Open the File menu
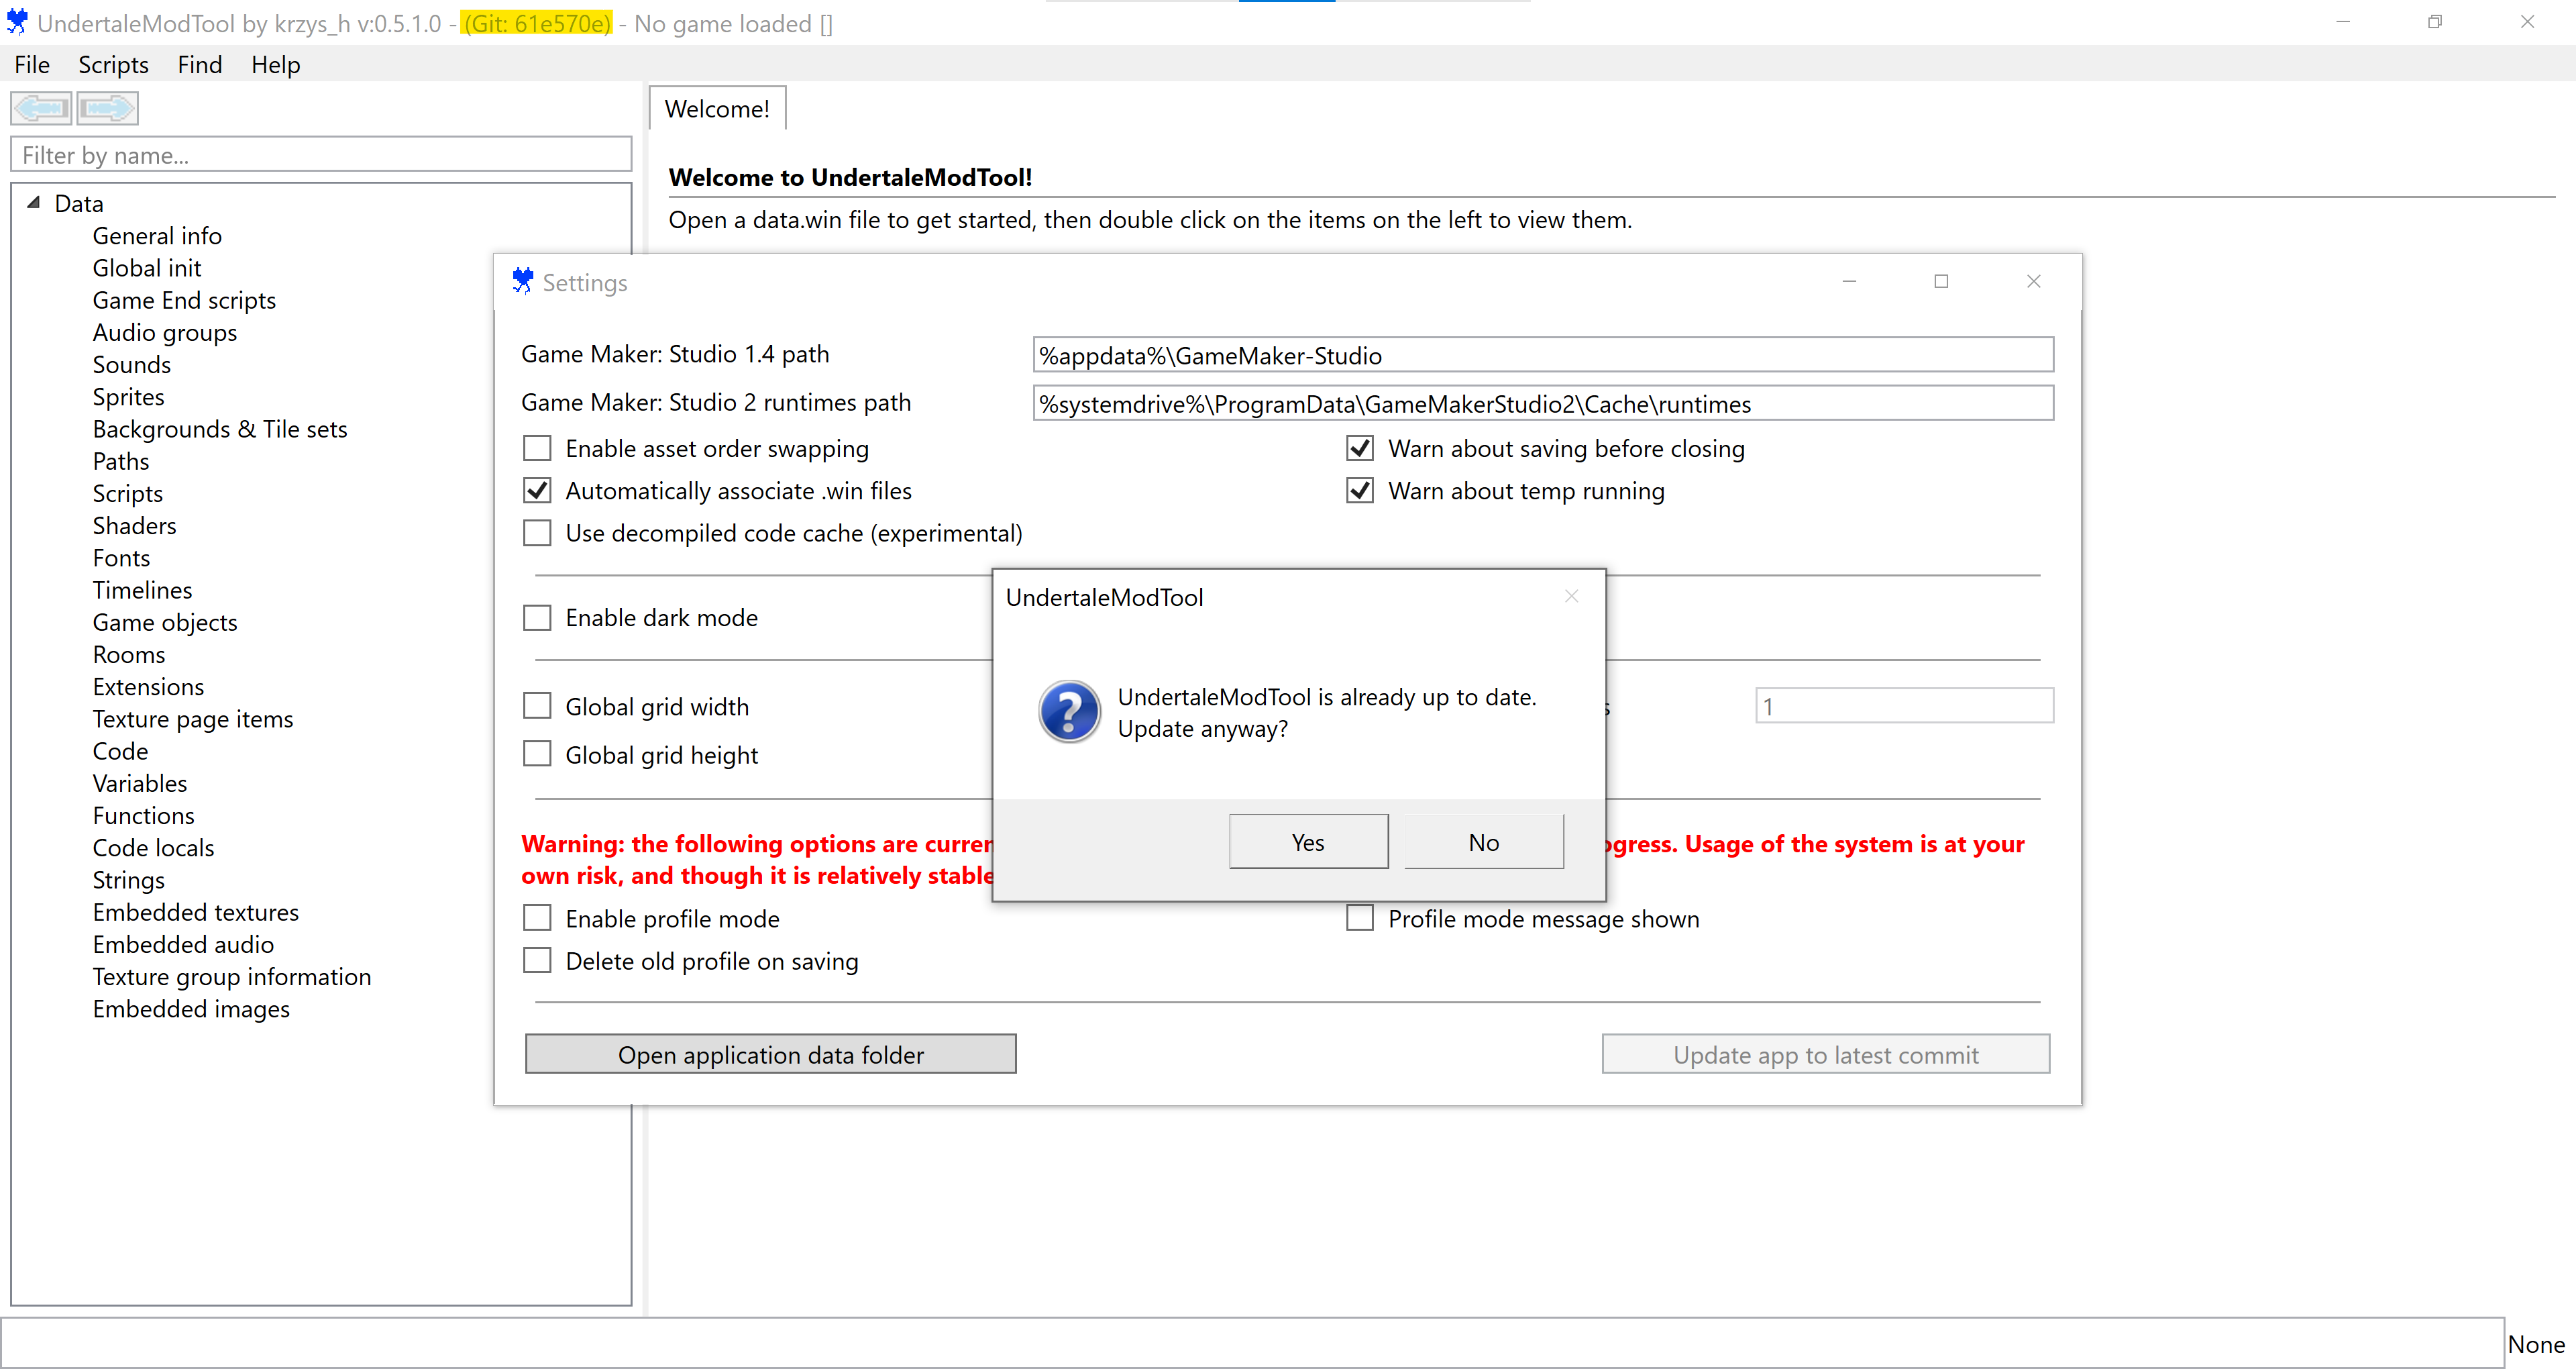Screen dimensions: 2576x1369 pos(32,64)
